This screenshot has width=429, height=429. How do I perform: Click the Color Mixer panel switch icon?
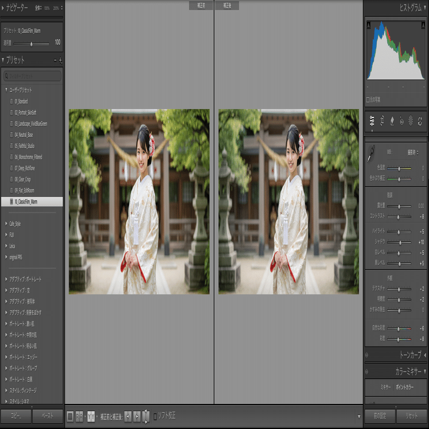(x=367, y=372)
